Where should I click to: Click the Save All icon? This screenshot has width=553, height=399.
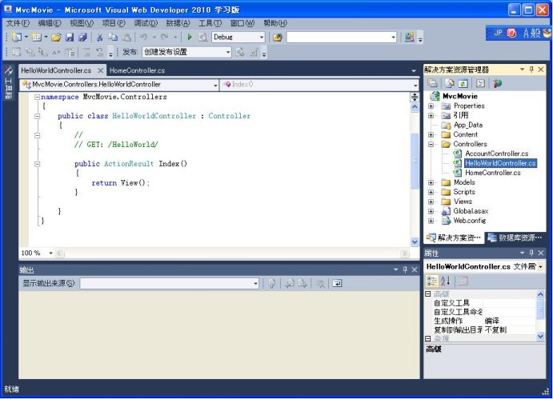click(83, 37)
